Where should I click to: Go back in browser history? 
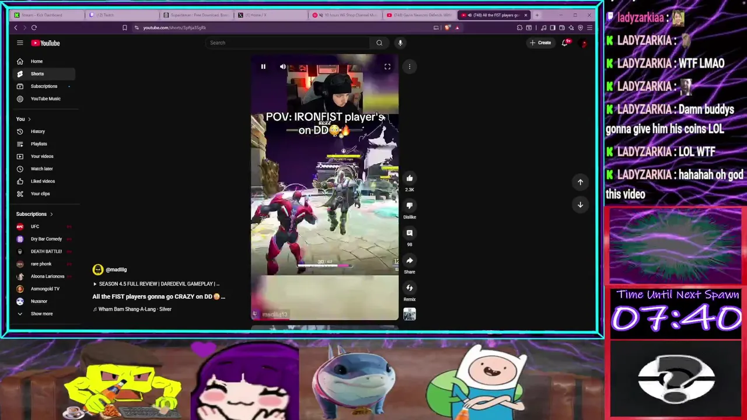[16, 27]
